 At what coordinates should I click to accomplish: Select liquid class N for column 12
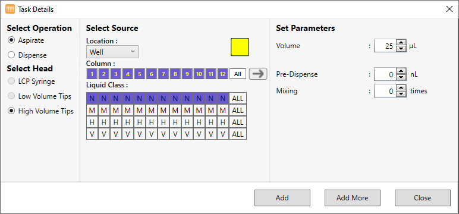point(223,98)
